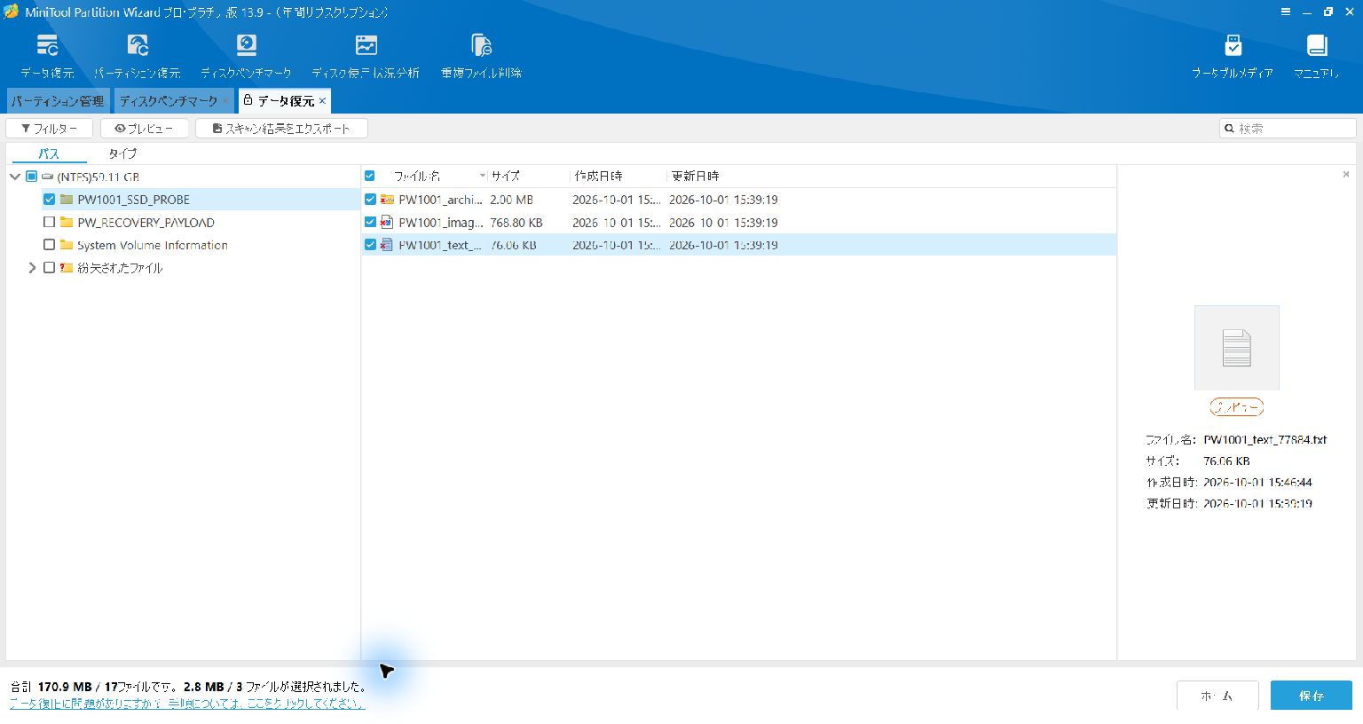Toggle the select-all checkbox in file list header
Screen dimensions: 1363x724
click(370, 176)
